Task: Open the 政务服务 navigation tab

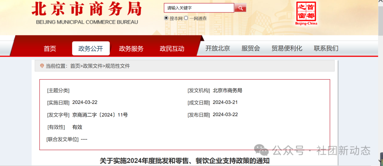Action: point(131,48)
